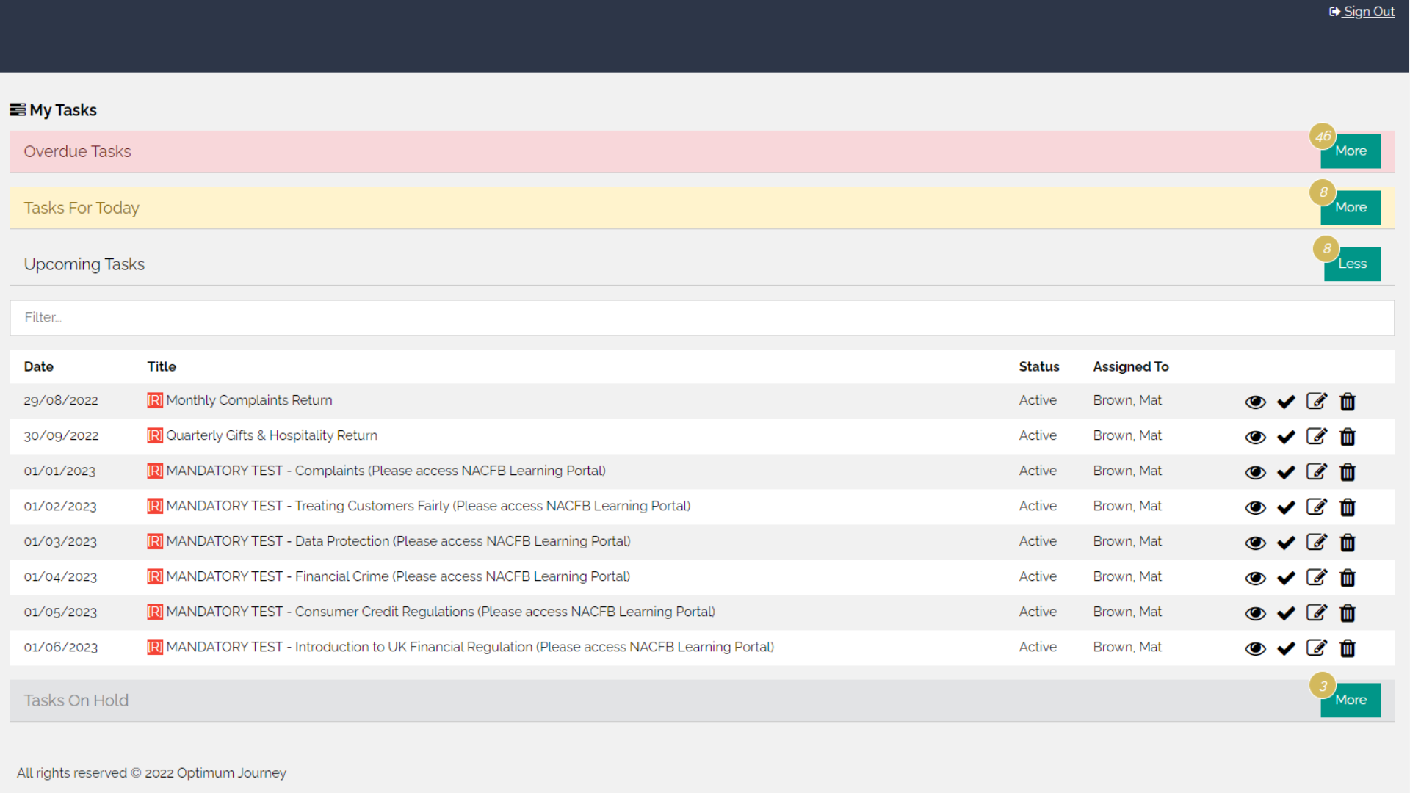Click the Filter text field

pos(701,318)
